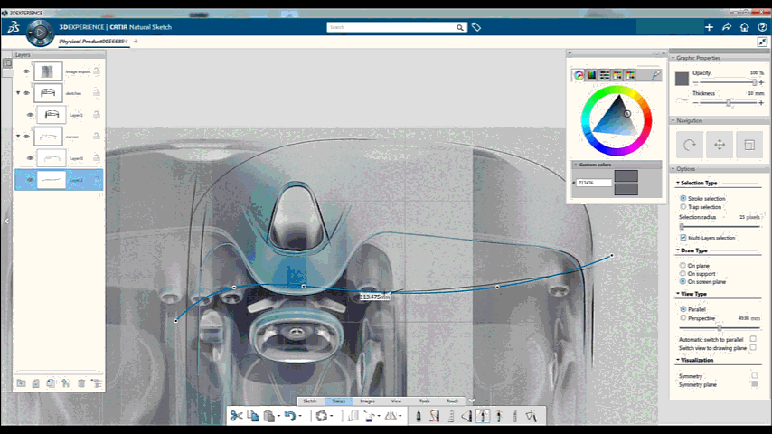Click the Copy icon in bottom toolbar

coord(252,416)
